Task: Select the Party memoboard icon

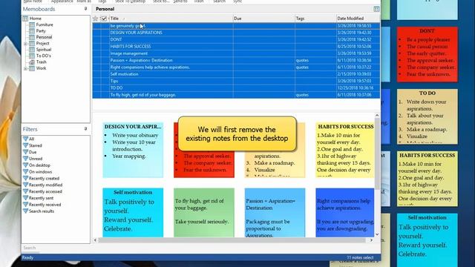Action: click(x=32, y=31)
